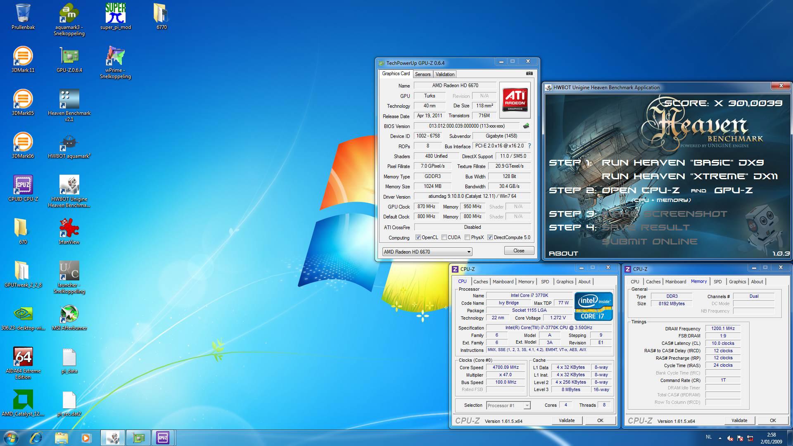Image resolution: width=793 pixels, height=446 pixels.
Task: Open aquamark3 Snelkoppeling desktop shortcut
Action: click(x=69, y=19)
